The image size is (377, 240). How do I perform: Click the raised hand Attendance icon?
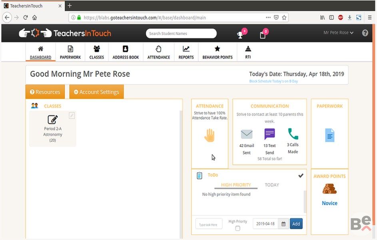[209, 135]
